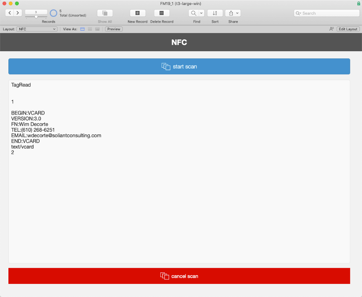This screenshot has height=297, width=362.
Task: Click the TagRead text in result field
Action: pos(21,85)
